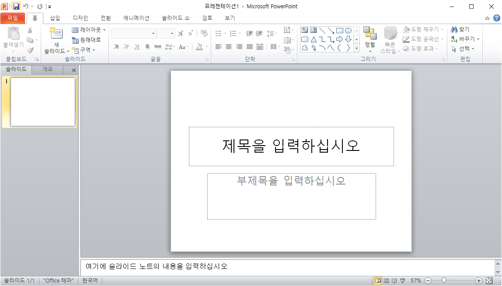
Task: Open the font size combo box dropdown
Action: click(172, 33)
